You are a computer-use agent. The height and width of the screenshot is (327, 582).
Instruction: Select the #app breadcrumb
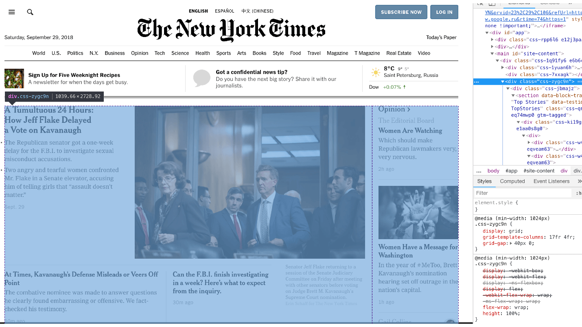tap(512, 171)
